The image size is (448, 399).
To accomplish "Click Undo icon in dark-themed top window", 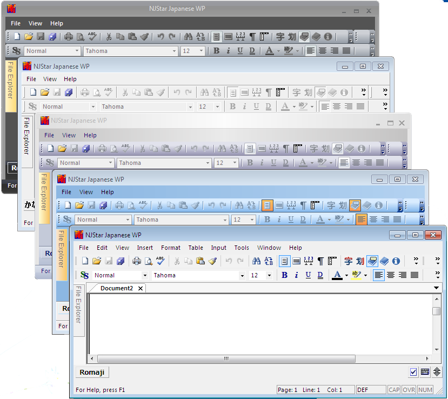I will coord(161,37).
